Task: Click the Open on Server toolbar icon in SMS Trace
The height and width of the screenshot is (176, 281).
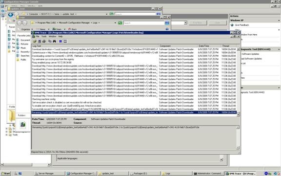Action: [40, 41]
